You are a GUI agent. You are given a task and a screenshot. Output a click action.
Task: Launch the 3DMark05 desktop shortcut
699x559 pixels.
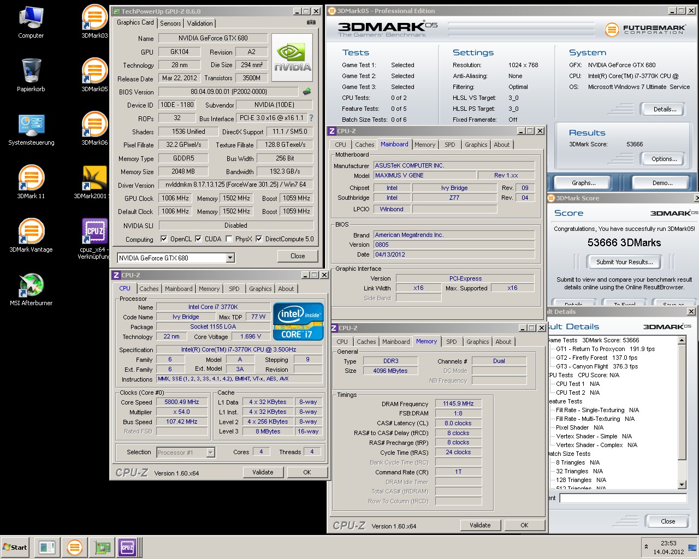[x=94, y=75]
